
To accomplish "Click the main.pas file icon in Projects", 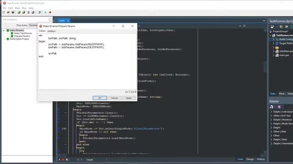I will click(277, 55).
